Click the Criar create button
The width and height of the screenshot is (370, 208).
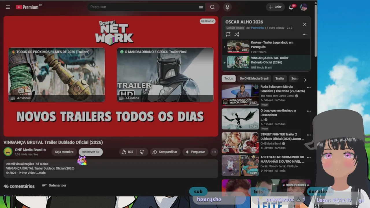[275, 7]
